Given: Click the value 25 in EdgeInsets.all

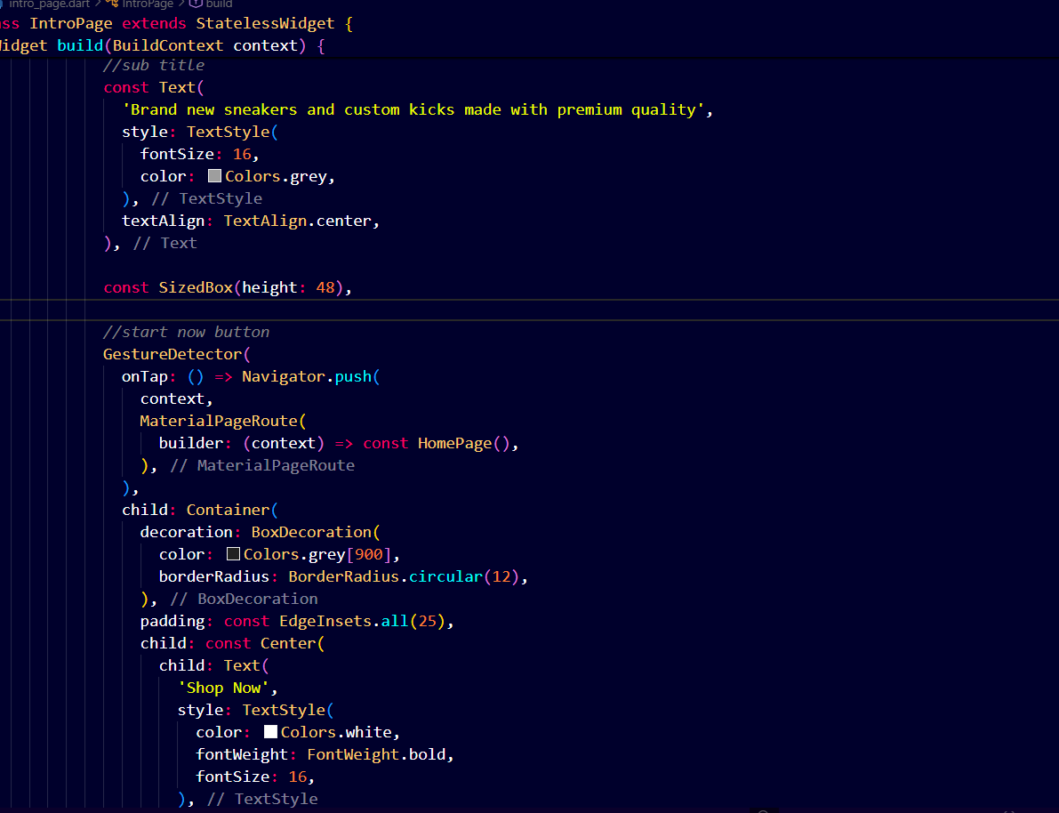Looking at the screenshot, I should point(427,622).
